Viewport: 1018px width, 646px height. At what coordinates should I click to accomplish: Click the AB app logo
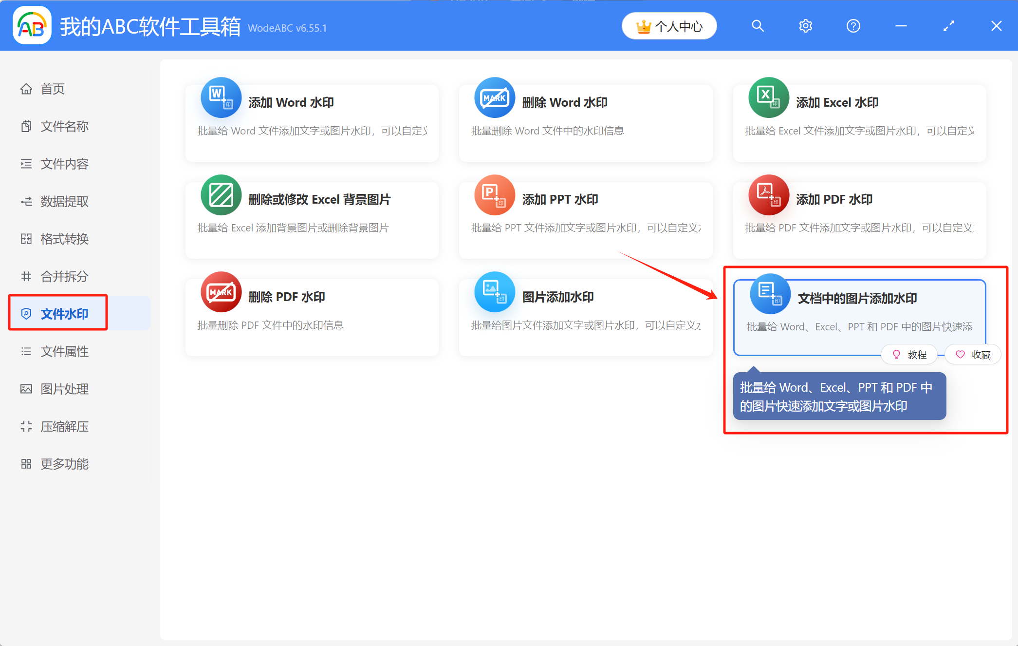pyautogui.click(x=32, y=25)
